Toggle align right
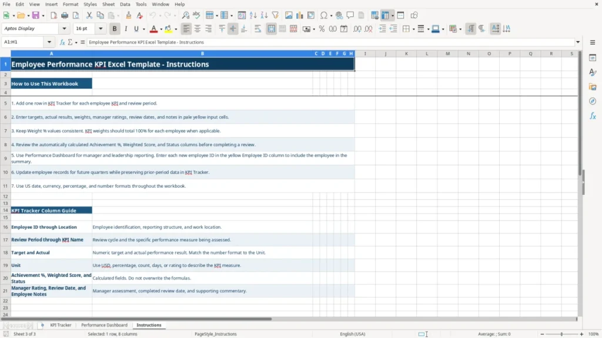Screen dimensions: 602x338 coord(209,29)
